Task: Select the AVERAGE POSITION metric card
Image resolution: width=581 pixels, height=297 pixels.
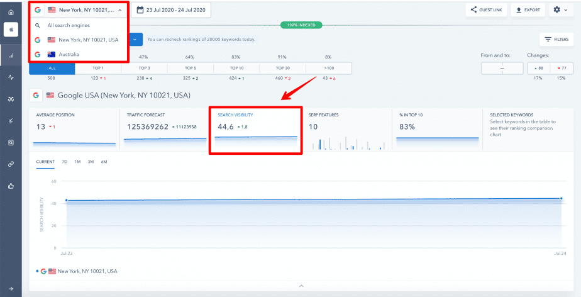Action: pos(74,129)
